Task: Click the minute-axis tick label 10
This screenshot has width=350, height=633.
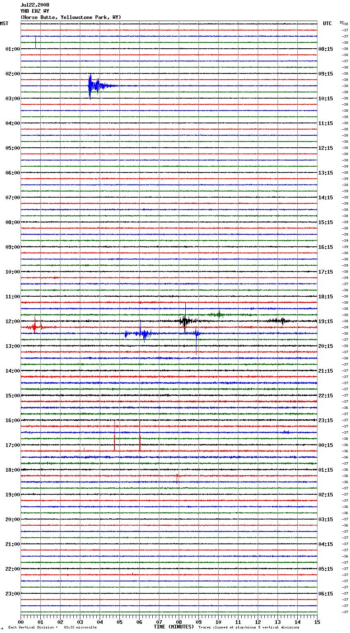Action: coord(219,622)
